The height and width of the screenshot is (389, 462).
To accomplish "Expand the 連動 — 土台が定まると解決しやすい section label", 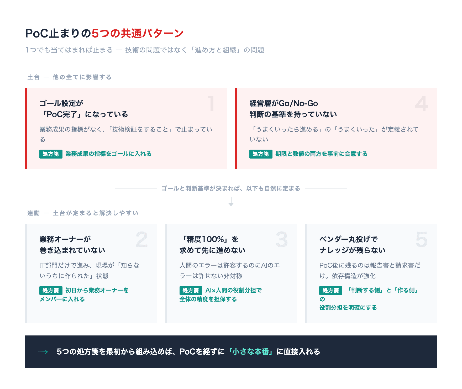I will (82, 213).
